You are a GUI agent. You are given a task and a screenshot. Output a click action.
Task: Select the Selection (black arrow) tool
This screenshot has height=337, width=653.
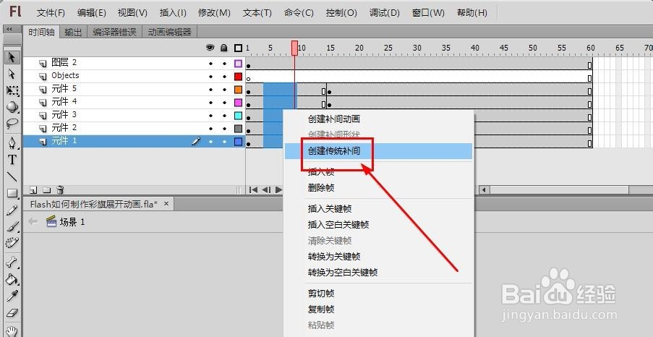coord(12,57)
